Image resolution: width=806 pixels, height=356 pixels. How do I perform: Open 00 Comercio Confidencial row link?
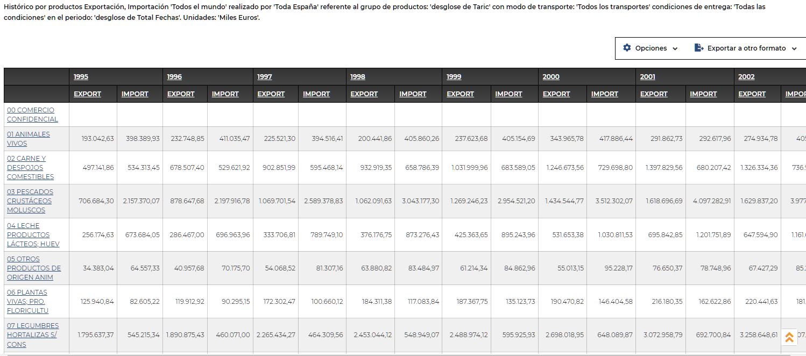pyautogui.click(x=32, y=115)
